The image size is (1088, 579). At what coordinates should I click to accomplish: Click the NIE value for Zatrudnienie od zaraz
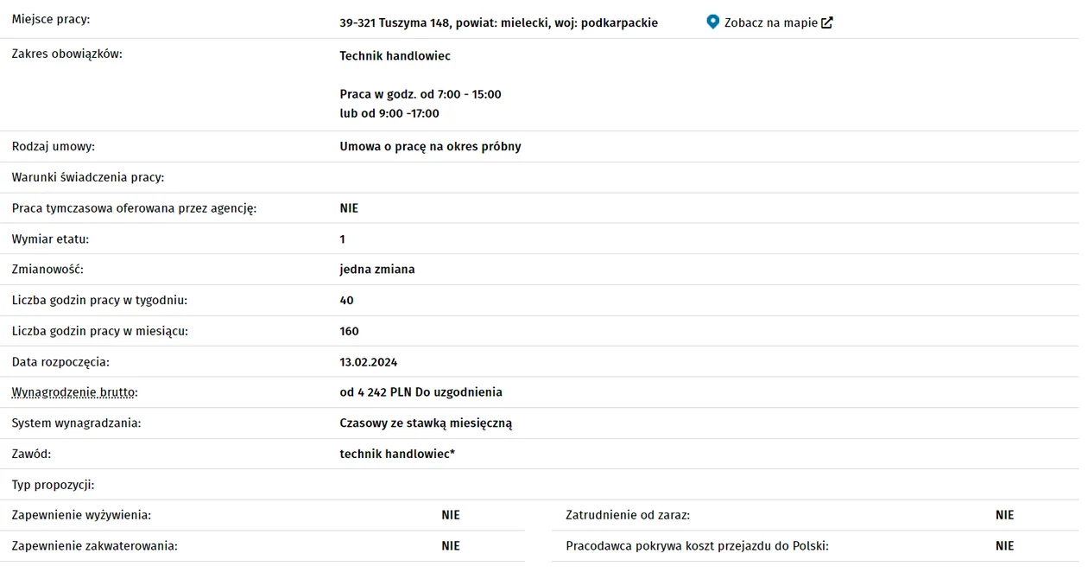[1004, 515]
